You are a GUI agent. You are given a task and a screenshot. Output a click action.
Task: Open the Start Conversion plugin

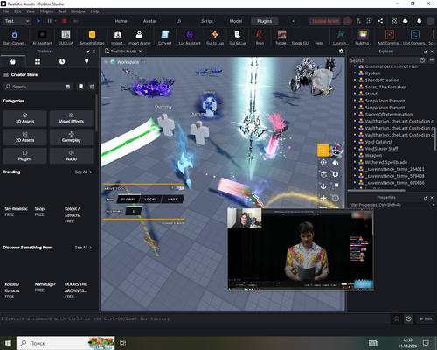pyautogui.click(x=14, y=38)
